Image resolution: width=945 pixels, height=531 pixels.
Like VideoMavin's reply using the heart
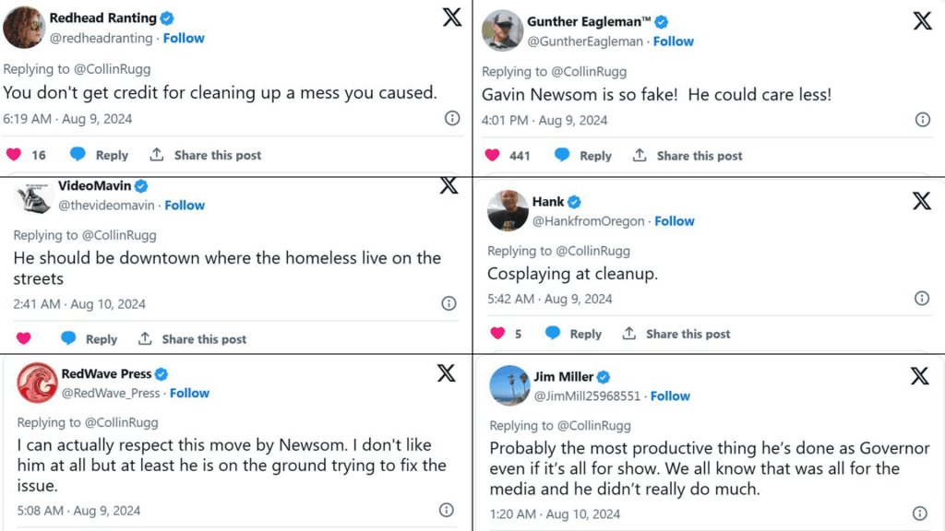[23, 339]
